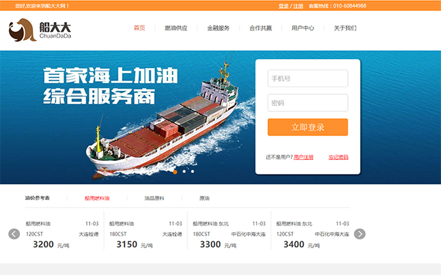The width and height of the screenshot is (441, 275).
Task: Focus the 密码 password field
Action: (x=308, y=102)
